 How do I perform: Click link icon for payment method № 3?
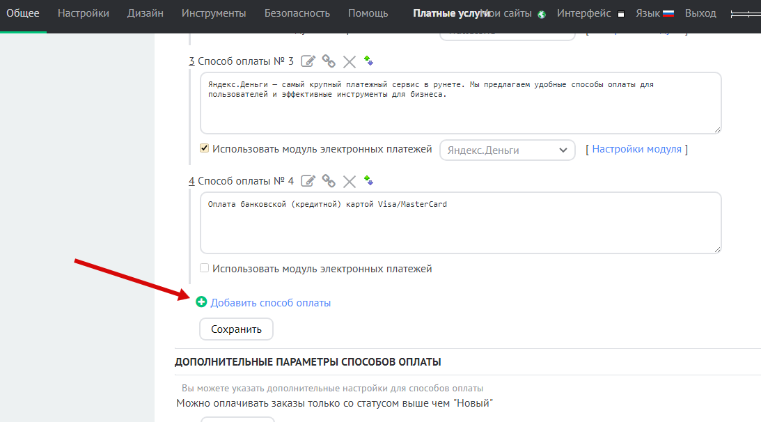[329, 61]
